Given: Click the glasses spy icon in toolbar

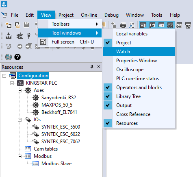Looking at the screenshot, I should point(179,25).
